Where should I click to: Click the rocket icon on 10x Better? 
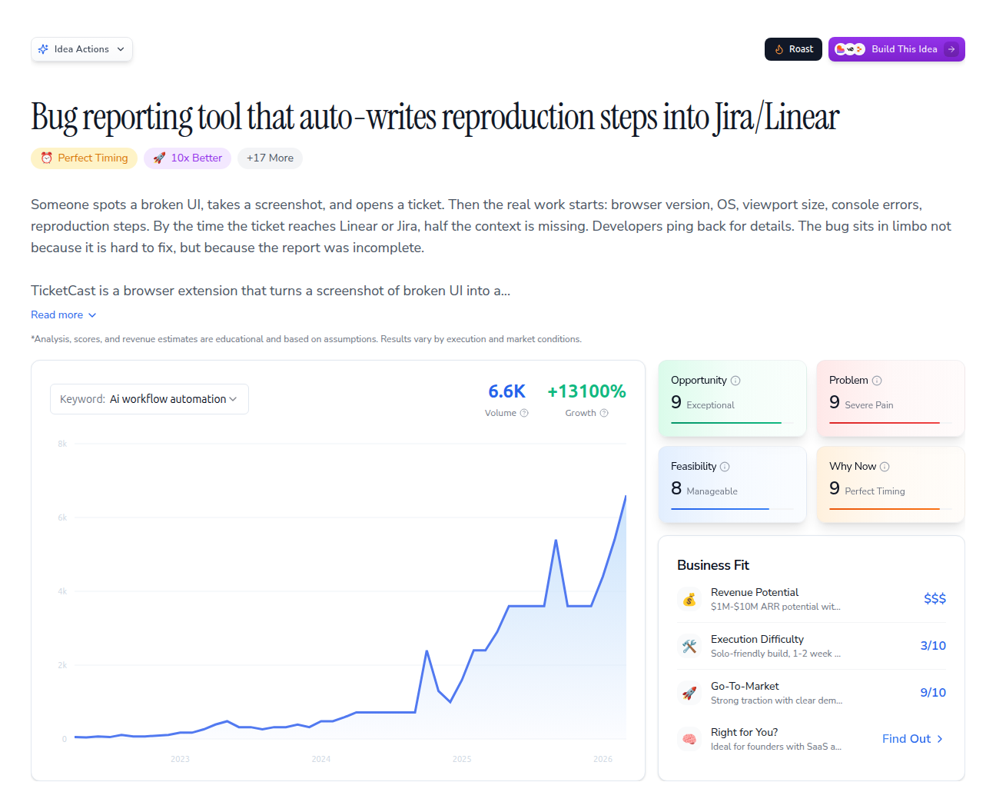coord(159,158)
